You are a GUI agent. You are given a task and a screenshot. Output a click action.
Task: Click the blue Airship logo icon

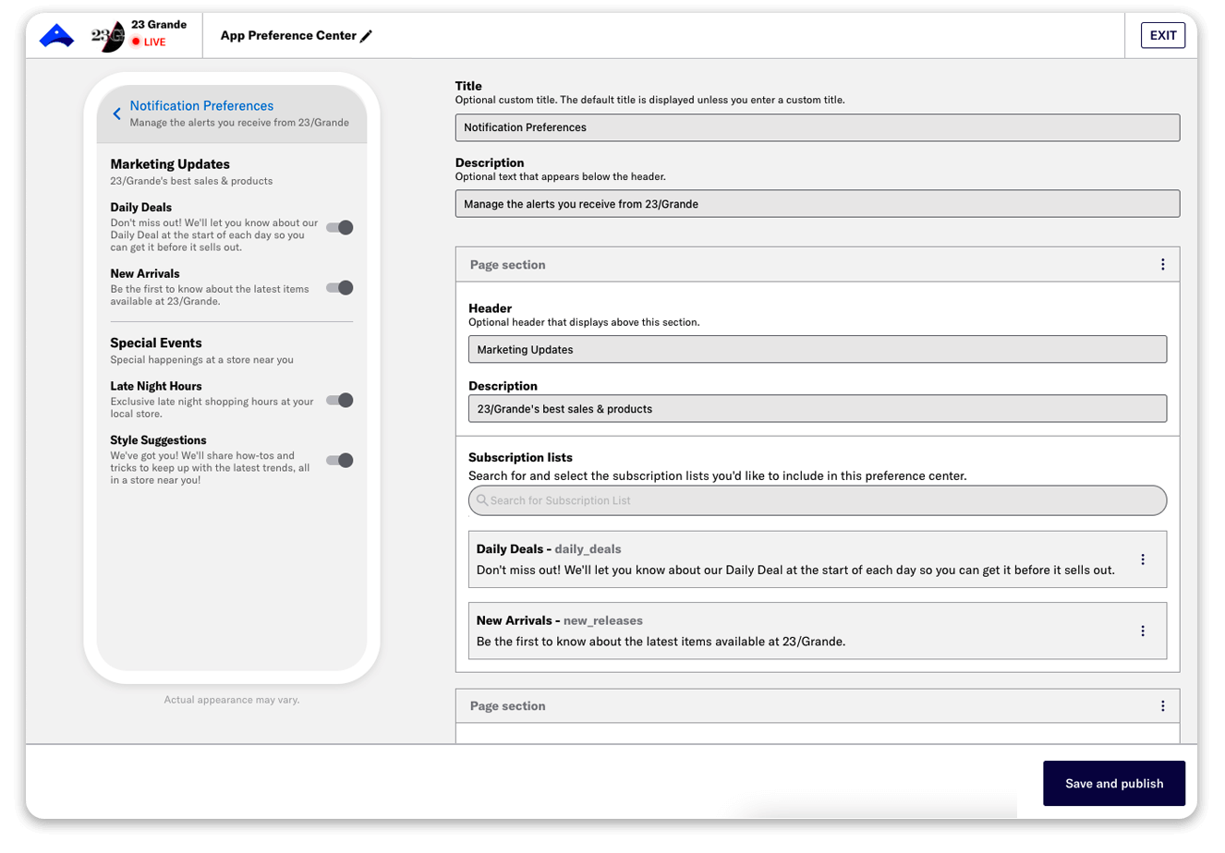(56, 36)
